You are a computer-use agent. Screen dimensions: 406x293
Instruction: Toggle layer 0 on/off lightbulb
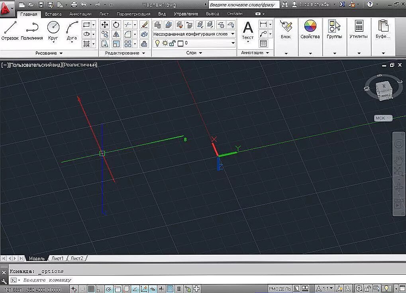[x=157, y=43]
